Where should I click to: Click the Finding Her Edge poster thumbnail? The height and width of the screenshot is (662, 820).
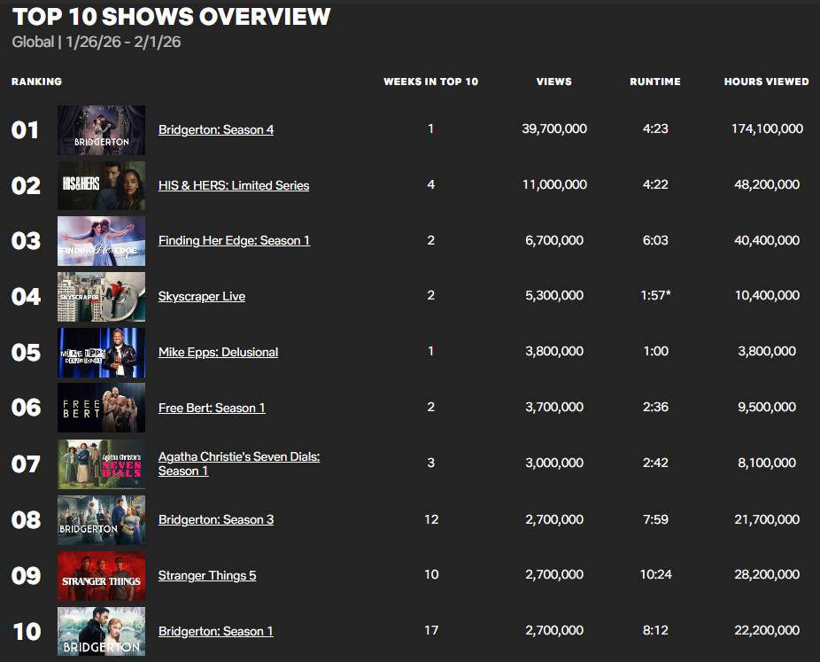click(x=102, y=241)
